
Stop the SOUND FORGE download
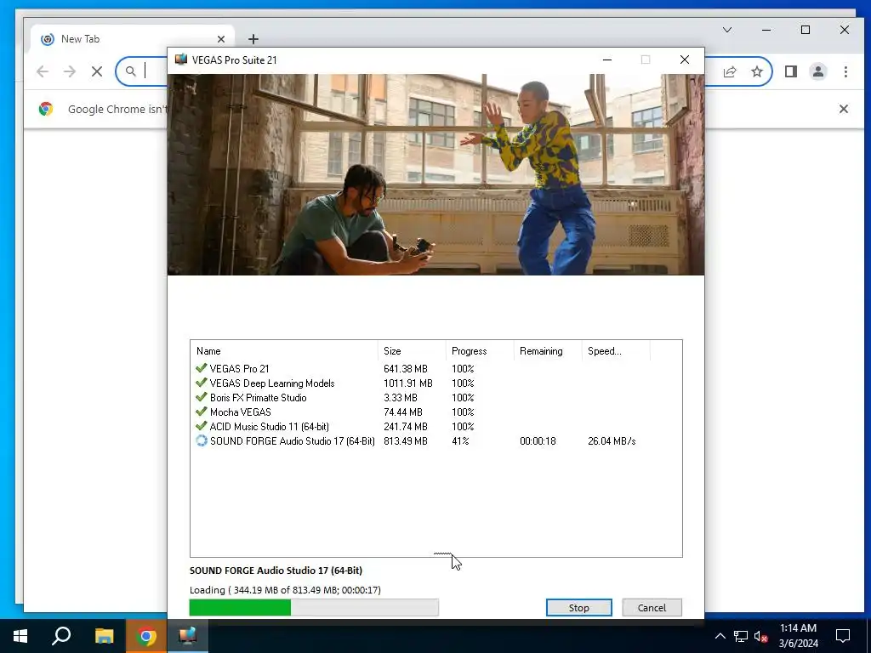[578, 607]
